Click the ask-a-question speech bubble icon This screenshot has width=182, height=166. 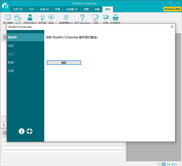pos(51,17)
